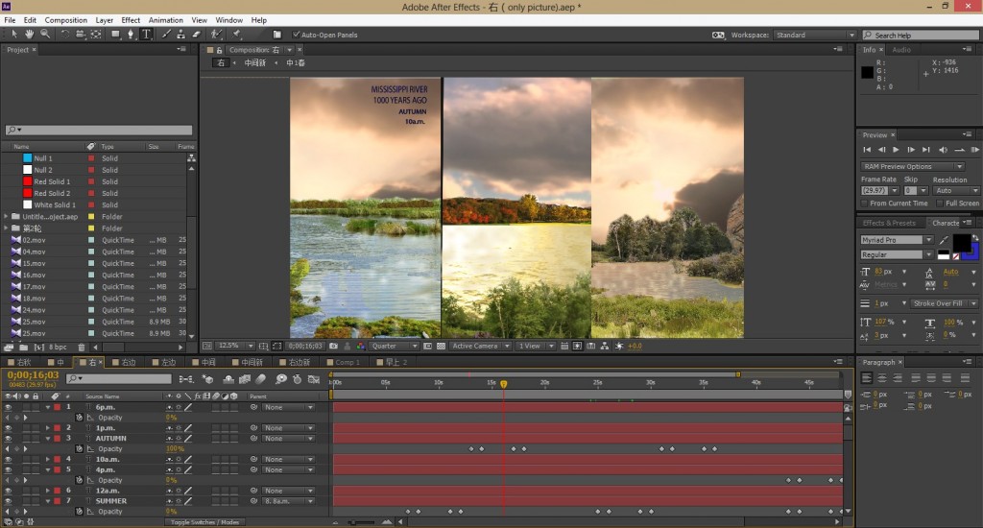983x528 pixels.
Task: Click the eyedropper in Character panel
Action: coord(943,239)
